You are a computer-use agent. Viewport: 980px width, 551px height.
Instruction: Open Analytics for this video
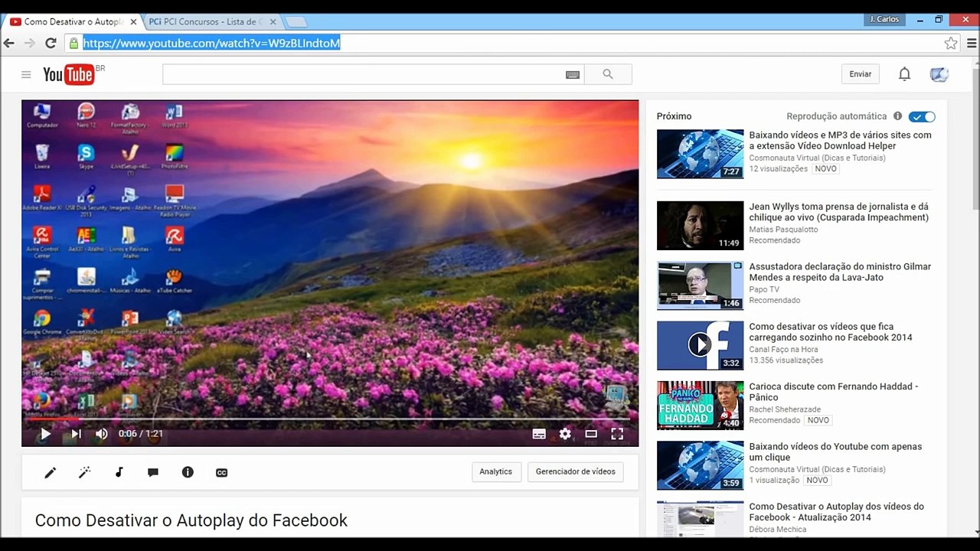[x=496, y=471]
